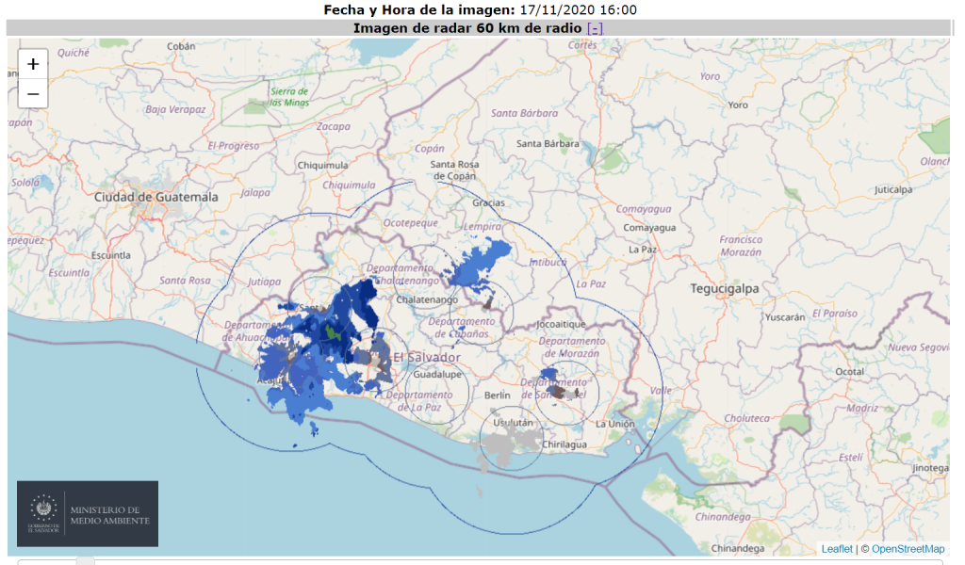Screen dimensions: 965x565
Task: Collapse the radar image section with [-]
Action: 595,27
